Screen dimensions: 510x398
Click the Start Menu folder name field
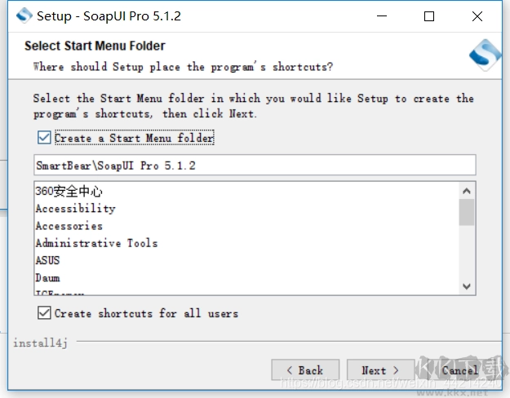(254, 165)
